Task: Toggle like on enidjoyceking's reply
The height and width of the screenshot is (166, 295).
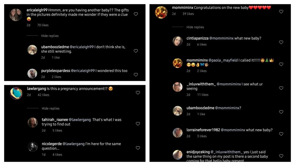Action: click(x=281, y=156)
